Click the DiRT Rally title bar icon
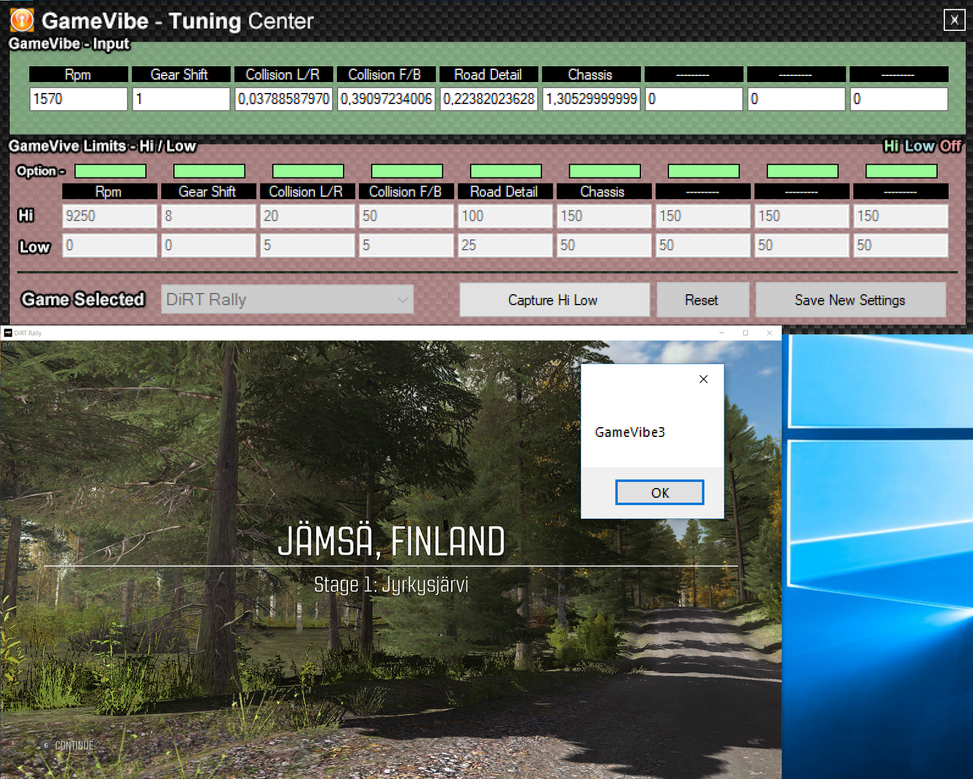 pyautogui.click(x=8, y=333)
